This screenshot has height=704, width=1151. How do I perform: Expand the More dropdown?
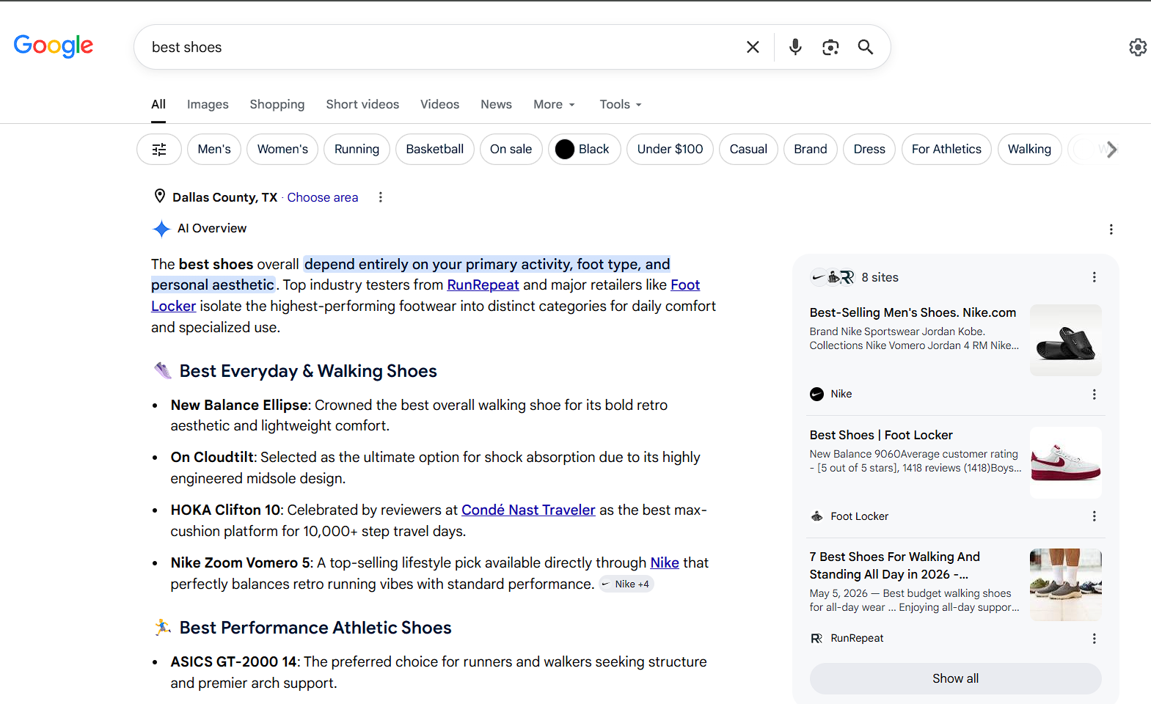[x=554, y=104]
